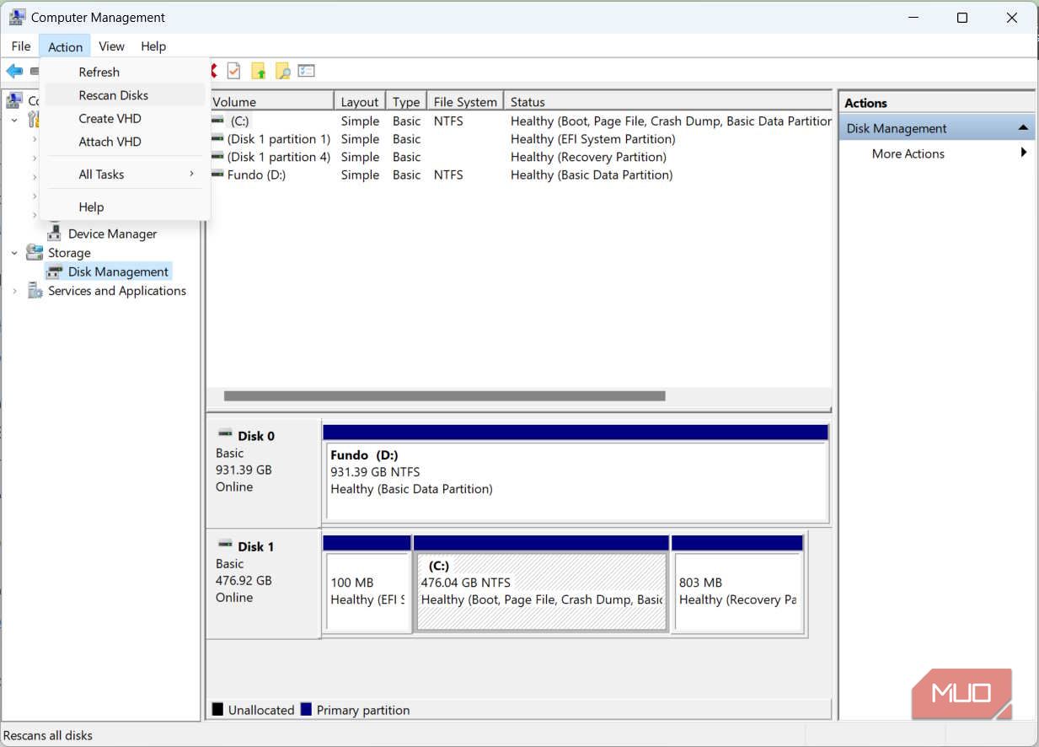
Task: Click the back navigation arrow icon
Action: [13, 71]
